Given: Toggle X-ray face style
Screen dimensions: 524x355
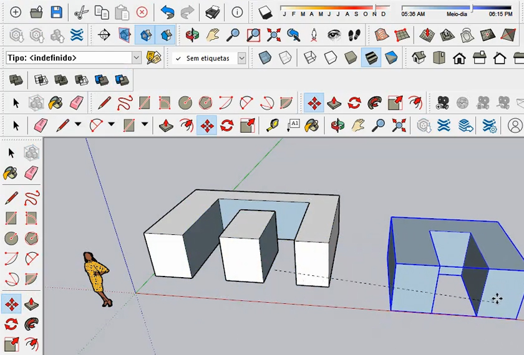Looking at the screenshot, I should coord(265,58).
